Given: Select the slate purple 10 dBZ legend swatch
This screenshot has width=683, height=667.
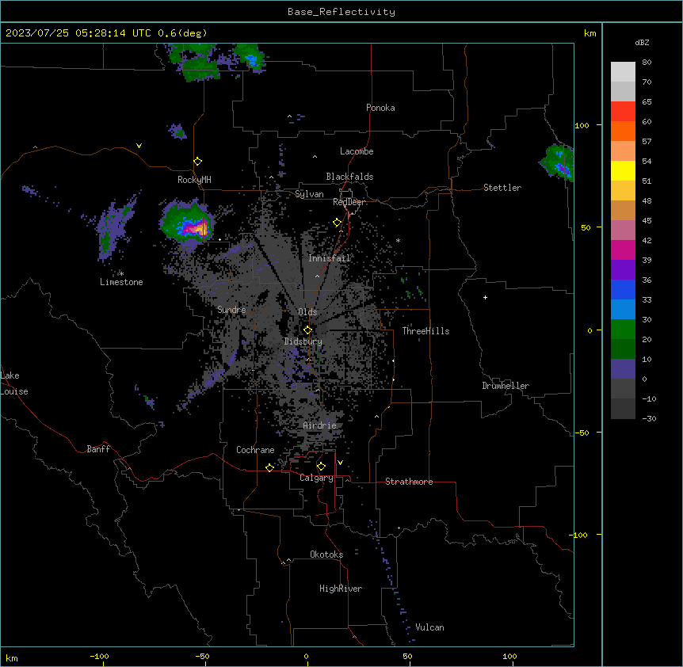Looking at the screenshot, I should click(x=623, y=369).
